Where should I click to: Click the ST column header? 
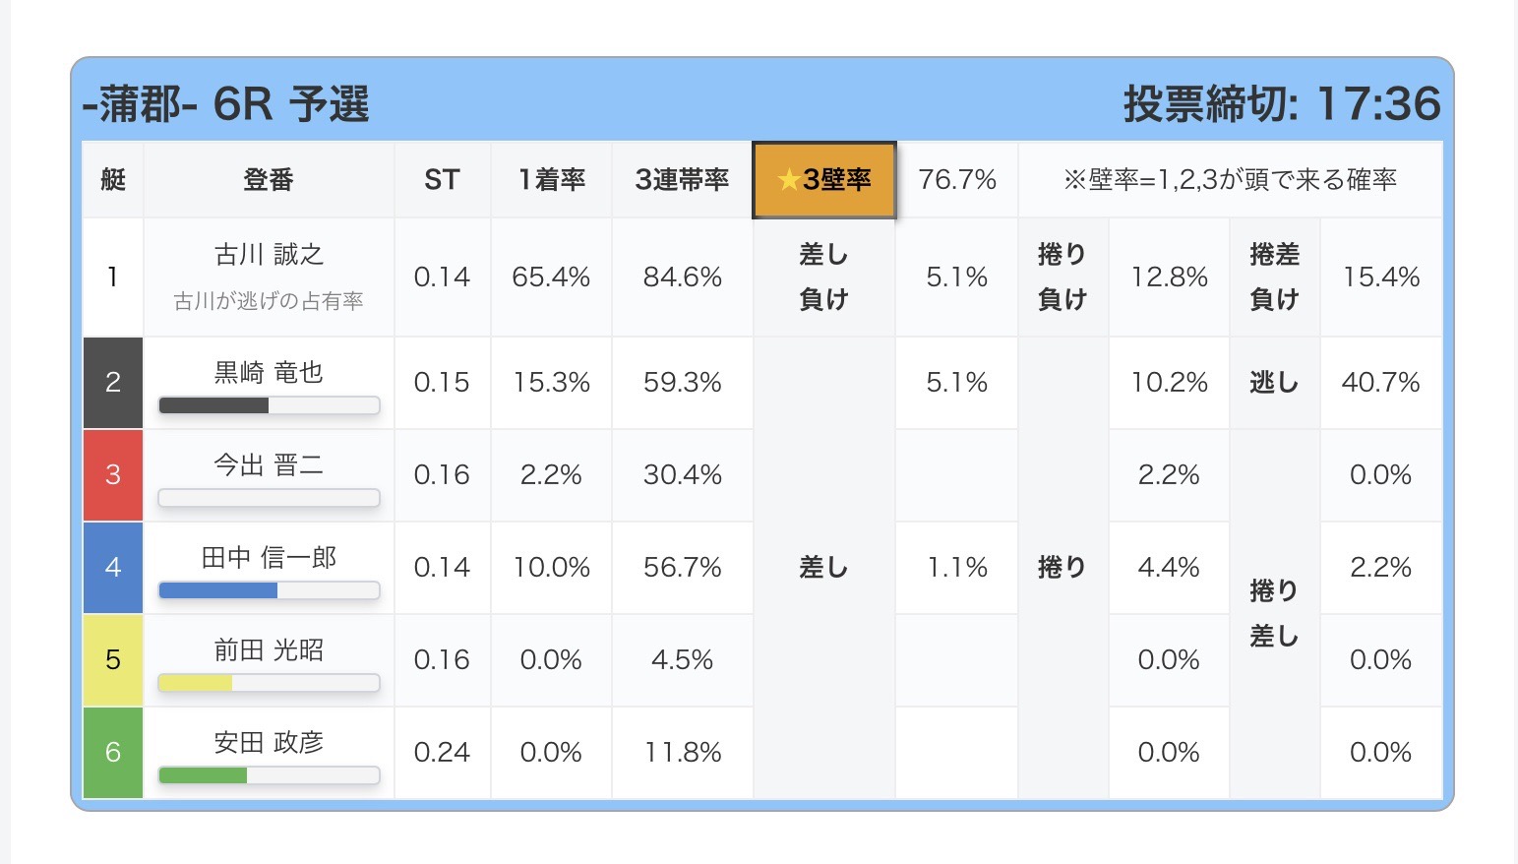click(442, 180)
